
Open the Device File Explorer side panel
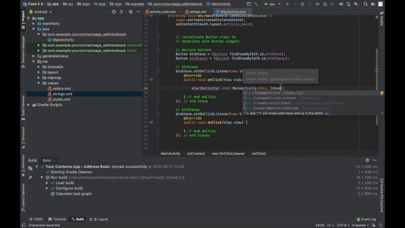click(382, 196)
